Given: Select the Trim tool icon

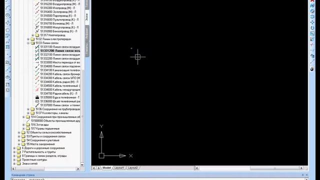Looking at the screenshot, I should [x=312, y=44].
